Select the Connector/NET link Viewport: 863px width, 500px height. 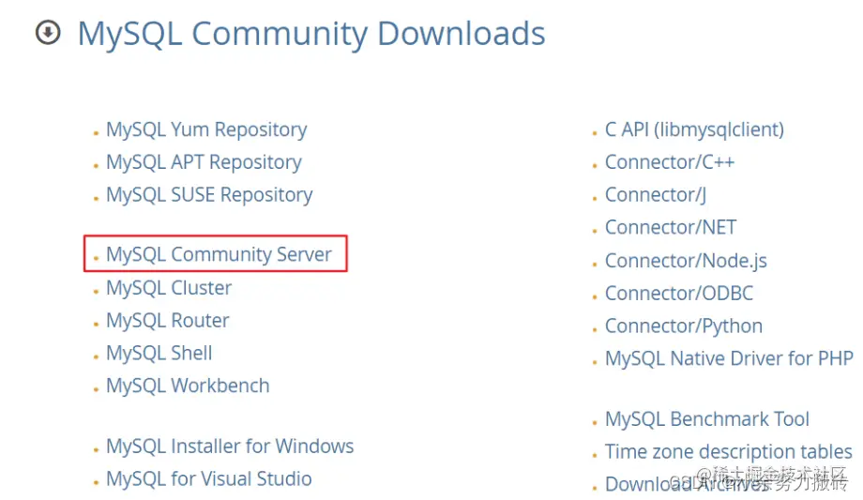(671, 227)
